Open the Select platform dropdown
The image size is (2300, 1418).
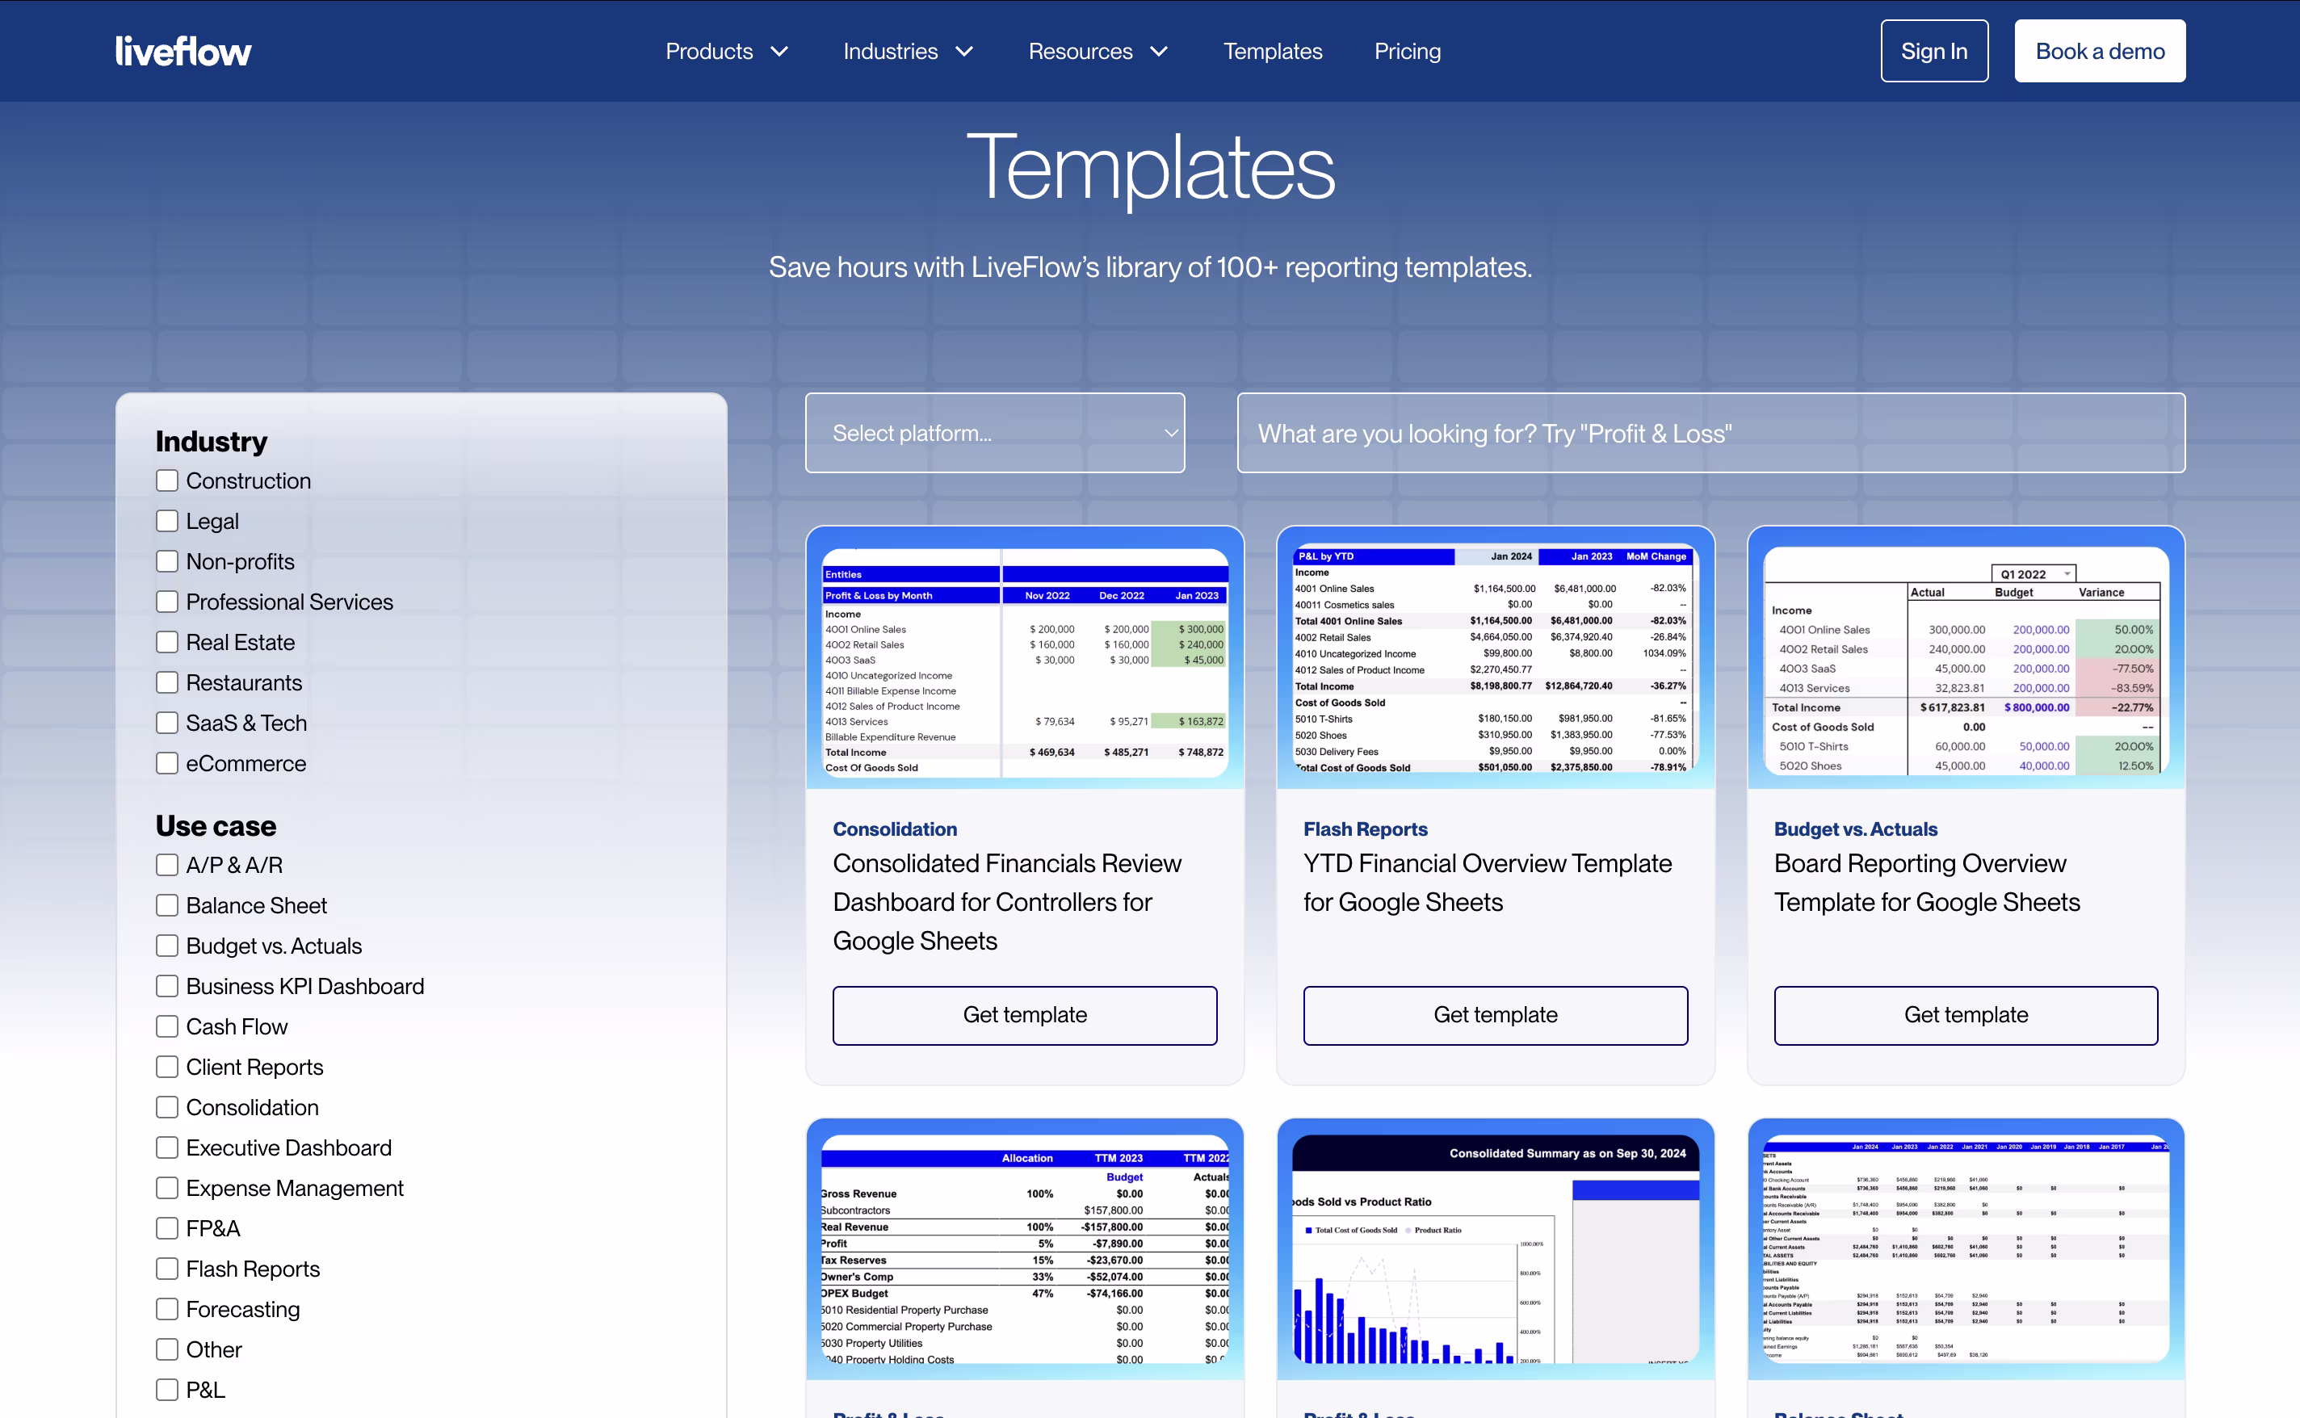[x=995, y=432]
